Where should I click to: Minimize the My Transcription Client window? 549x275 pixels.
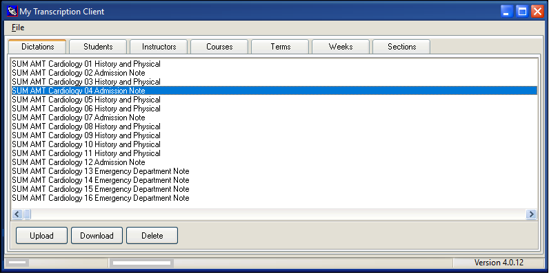[507, 12]
